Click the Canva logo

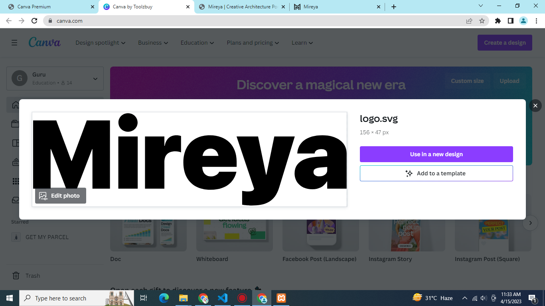[45, 42]
